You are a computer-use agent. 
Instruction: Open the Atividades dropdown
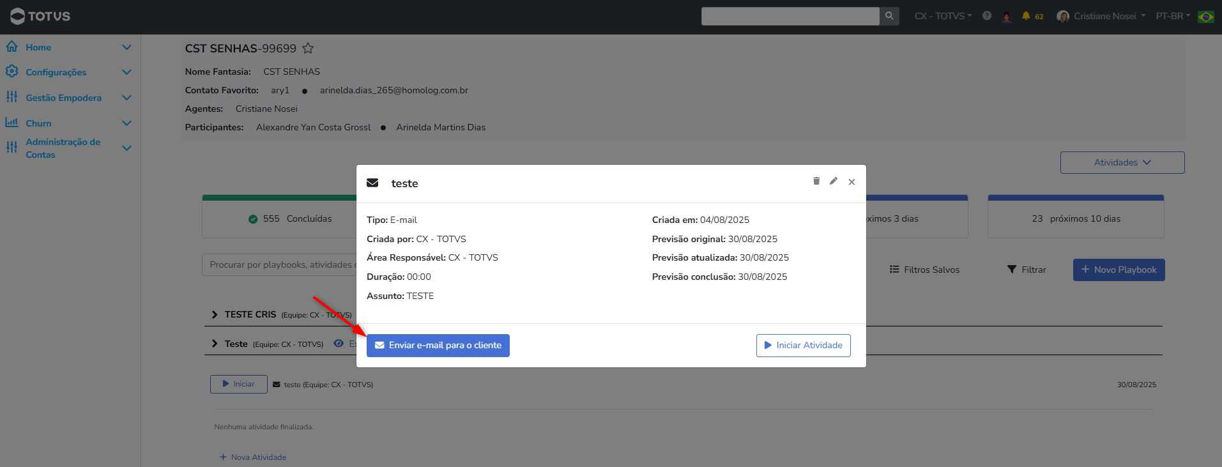tap(1122, 162)
